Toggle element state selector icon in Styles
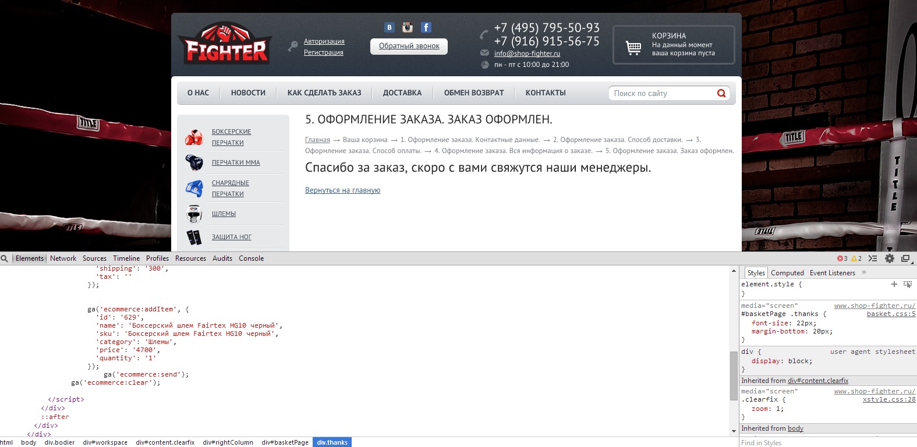 tap(908, 284)
